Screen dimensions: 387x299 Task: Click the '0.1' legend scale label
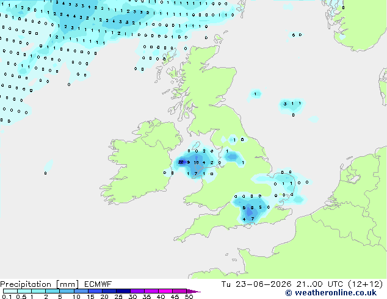pos(7,297)
